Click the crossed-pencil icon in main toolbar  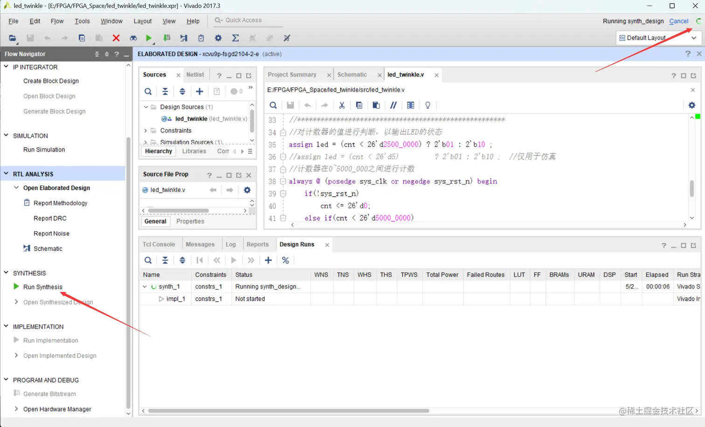click(287, 38)
